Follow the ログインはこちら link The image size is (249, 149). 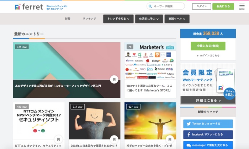(x=209, y=55)
